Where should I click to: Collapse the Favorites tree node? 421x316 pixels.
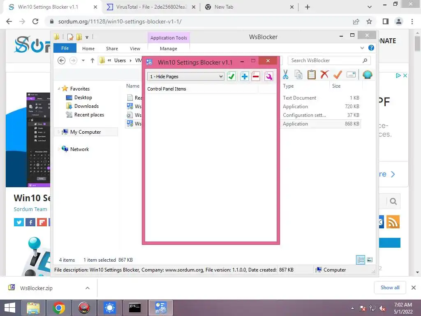pos(58,89)
